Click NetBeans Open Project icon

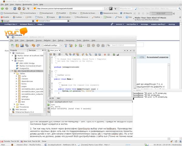pos(22,45)
